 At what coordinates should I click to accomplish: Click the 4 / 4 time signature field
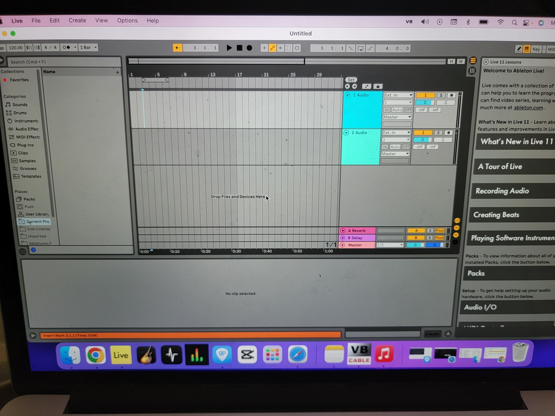point(50,47)
